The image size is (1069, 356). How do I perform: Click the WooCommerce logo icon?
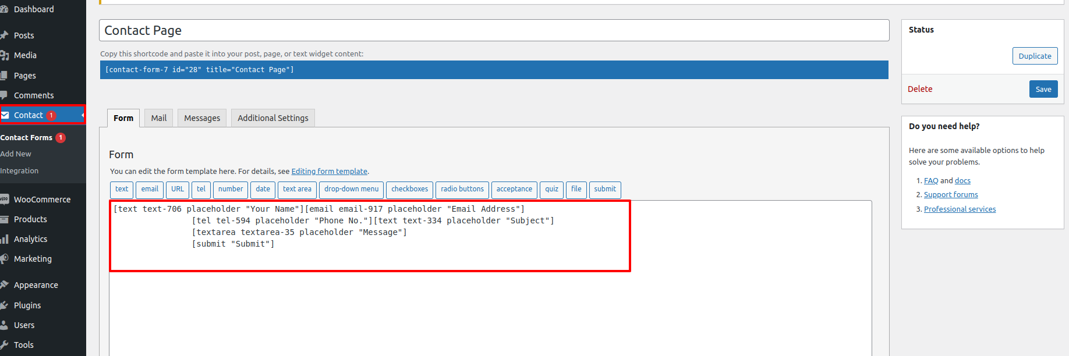(x=3, y=200)
